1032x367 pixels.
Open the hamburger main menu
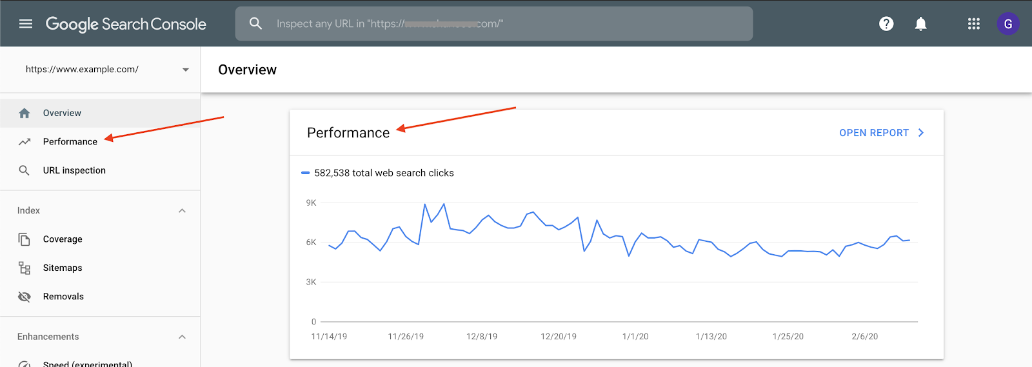point(26,24)
